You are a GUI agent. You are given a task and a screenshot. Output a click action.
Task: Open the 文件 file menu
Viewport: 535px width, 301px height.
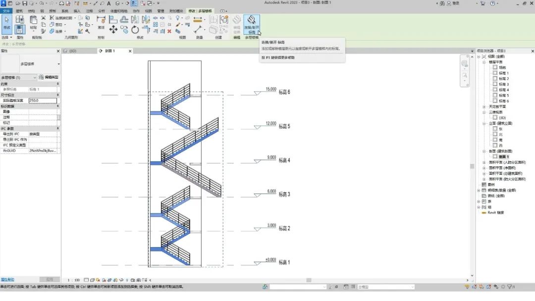click(x=5, y=10)
